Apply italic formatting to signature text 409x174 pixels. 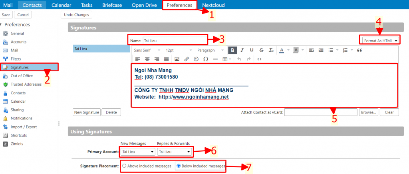click(241, 50)
